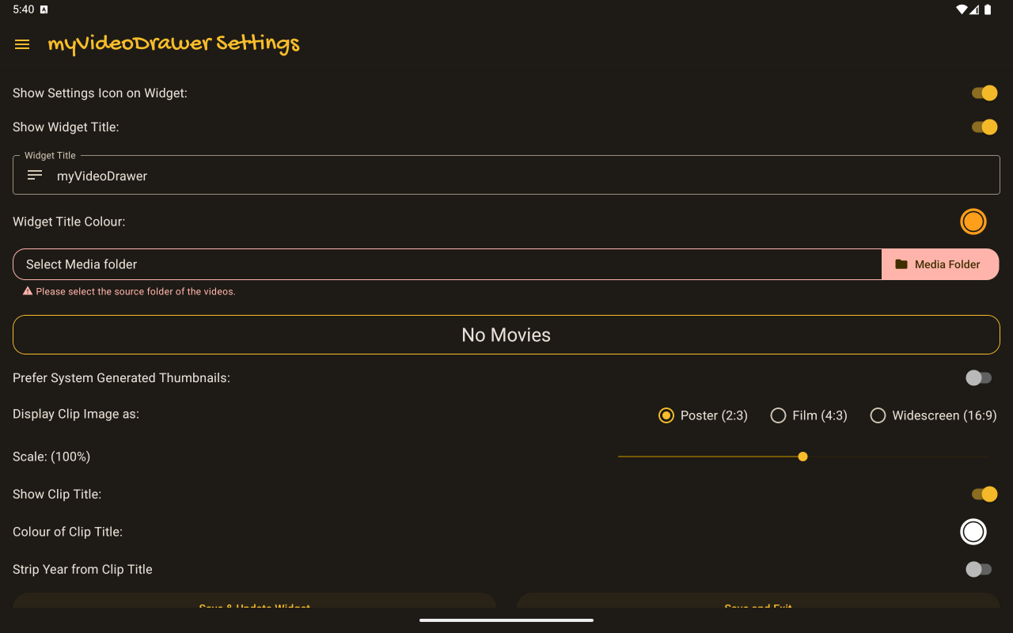Open the Widget Title Colour picker swatch

pyautogui.click(x=973, y=222)
